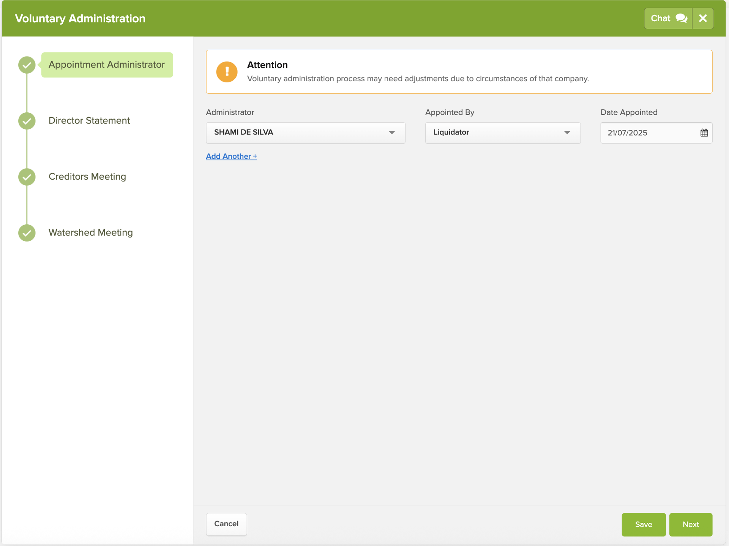Click the Administrator field label
The image size is (729, 546).
click(230, 112)
